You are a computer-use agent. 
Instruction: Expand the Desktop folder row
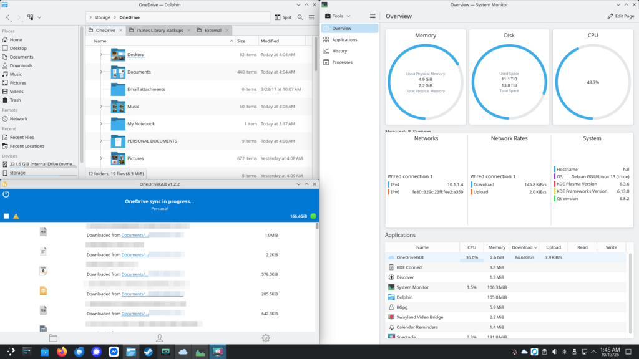click(101, 55)
